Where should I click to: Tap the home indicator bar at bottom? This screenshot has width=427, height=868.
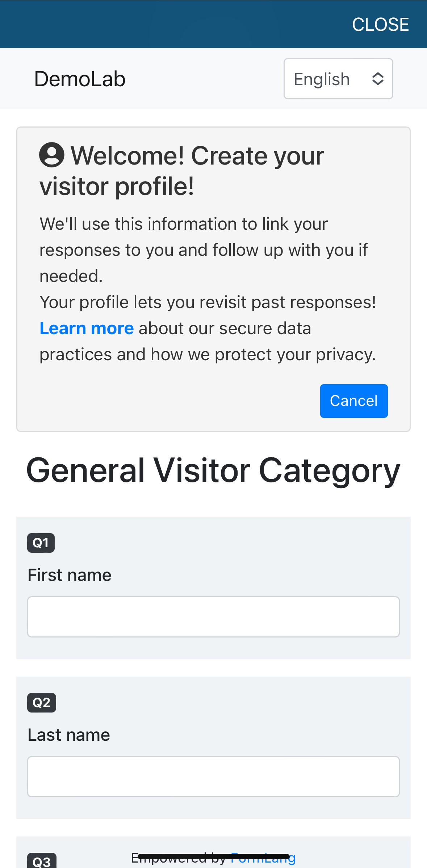pyautogui.click(x=213, y=856)
